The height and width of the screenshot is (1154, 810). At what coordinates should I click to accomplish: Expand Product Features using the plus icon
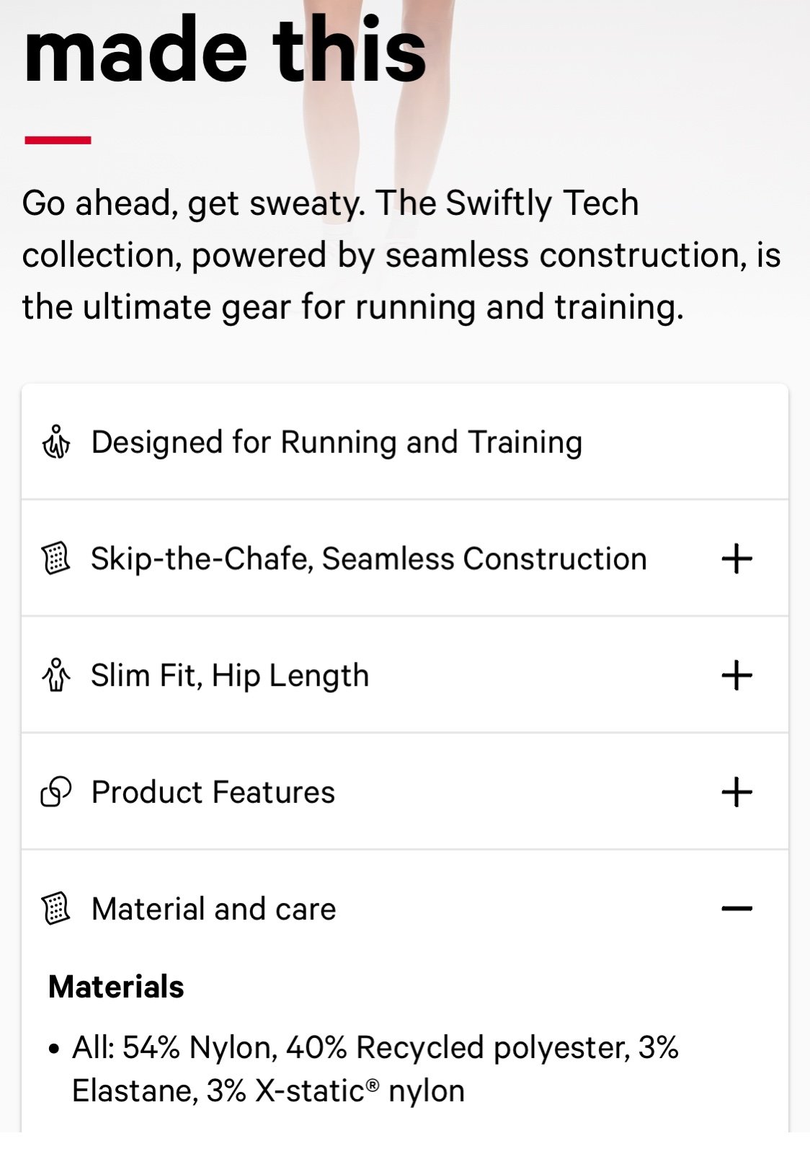click(x=736, y=792)
